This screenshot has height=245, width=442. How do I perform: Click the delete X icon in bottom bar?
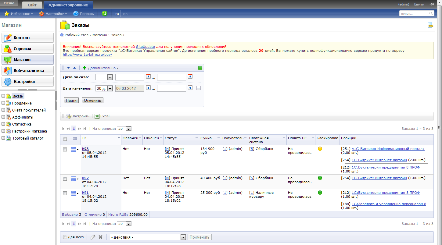100,237
